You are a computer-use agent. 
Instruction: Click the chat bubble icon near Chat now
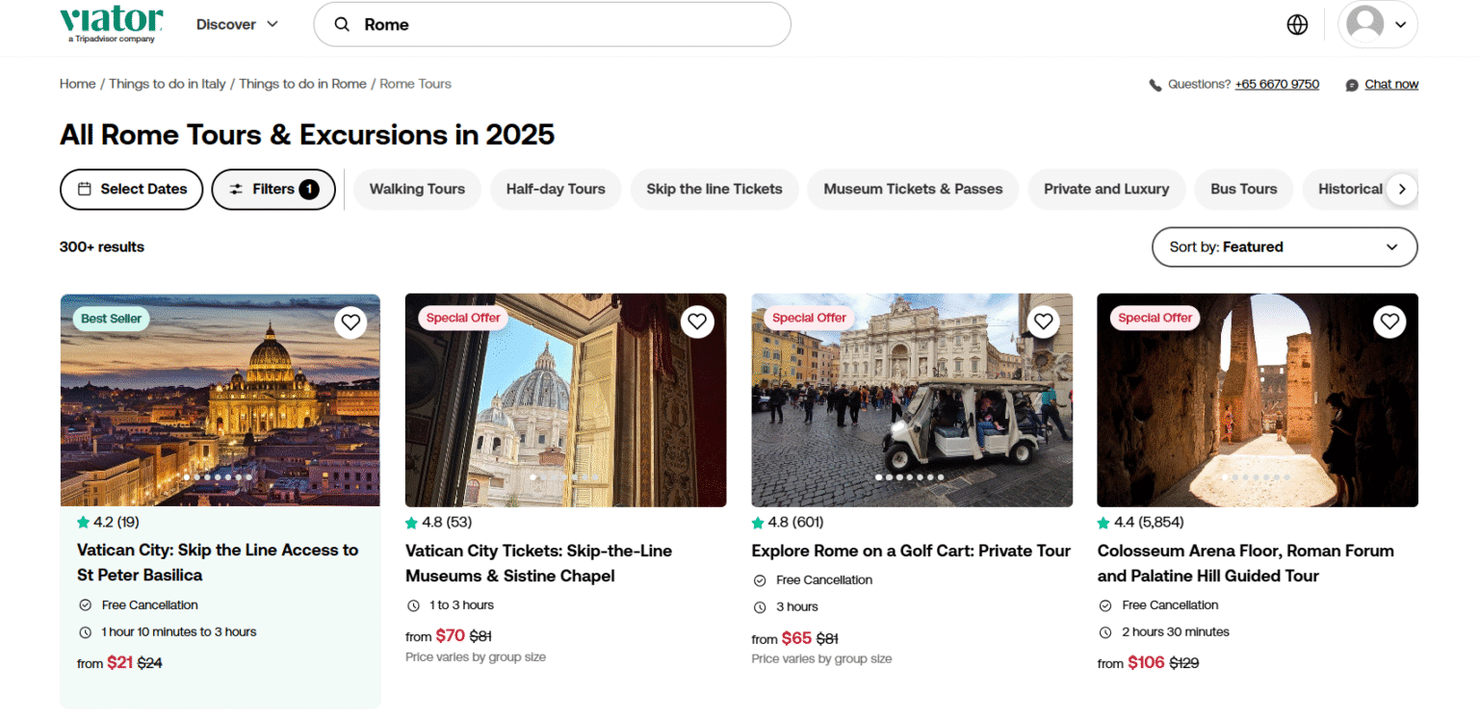click(1352, 84)
